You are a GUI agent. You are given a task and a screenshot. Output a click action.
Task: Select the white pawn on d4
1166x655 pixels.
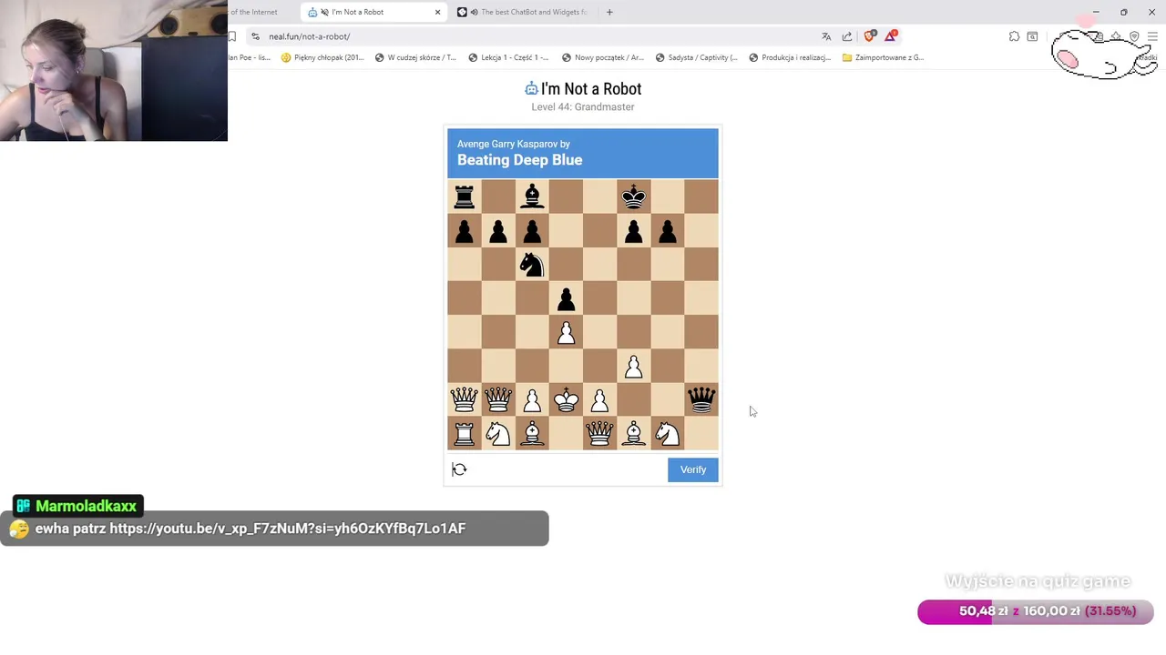pos(566,332)
